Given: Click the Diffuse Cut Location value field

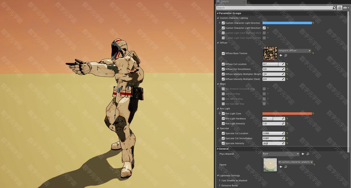Looking at the screenshot, I should coord(274,64).
